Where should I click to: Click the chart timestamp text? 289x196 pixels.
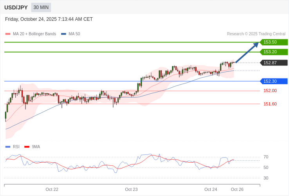tap(49, 19)
